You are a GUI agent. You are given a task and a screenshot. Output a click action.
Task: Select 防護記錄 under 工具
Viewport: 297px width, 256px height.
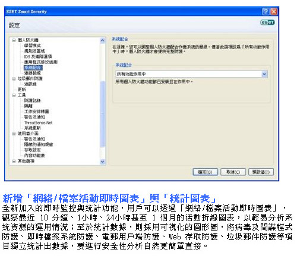pyautogui.click(x=33, y=101)
